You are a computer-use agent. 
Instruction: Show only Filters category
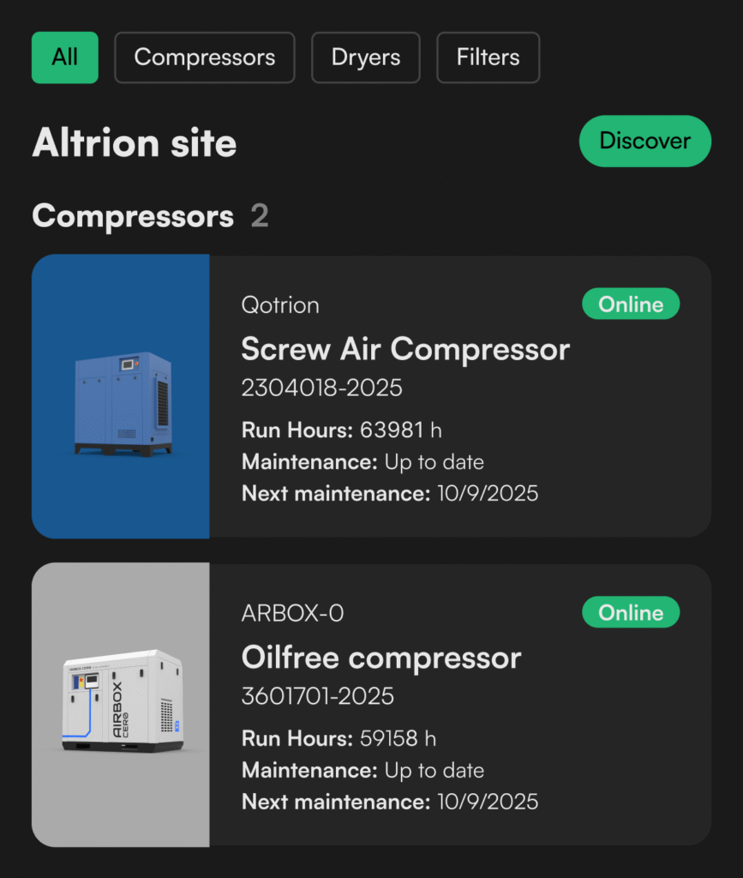(488, 57)
